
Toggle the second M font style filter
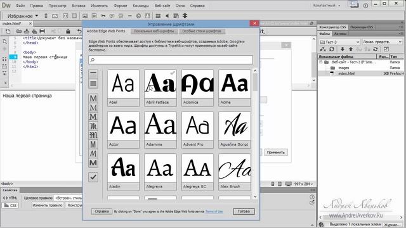tap(93, 108)
